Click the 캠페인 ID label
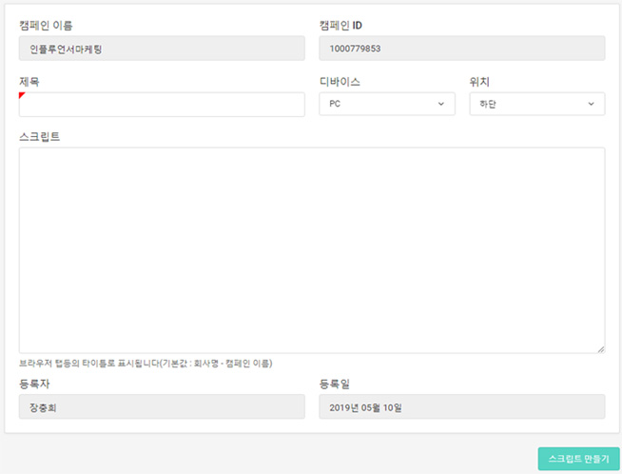 click(340, 26)
